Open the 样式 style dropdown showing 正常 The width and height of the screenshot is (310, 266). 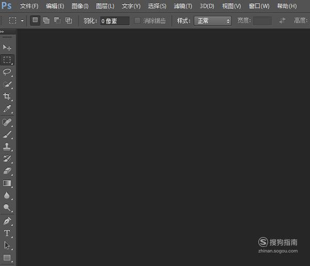[x=213, y=21]
